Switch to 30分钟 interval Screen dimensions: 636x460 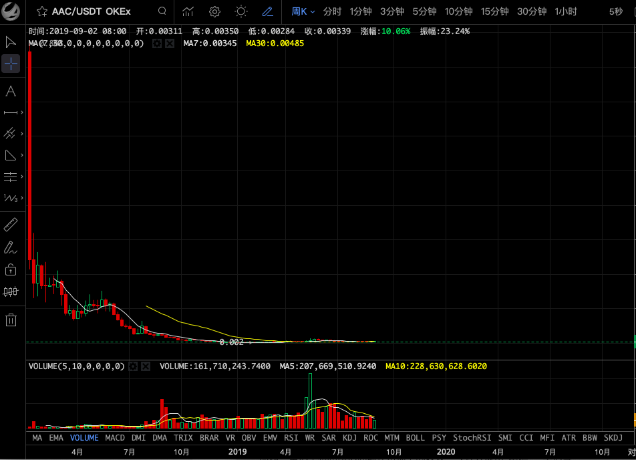tap(532, 12)
